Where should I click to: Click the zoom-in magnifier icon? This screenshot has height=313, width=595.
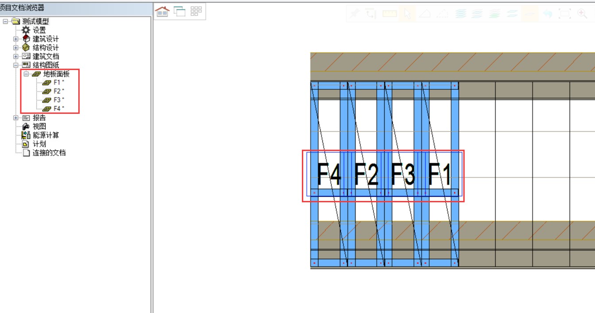coord(583,13)
